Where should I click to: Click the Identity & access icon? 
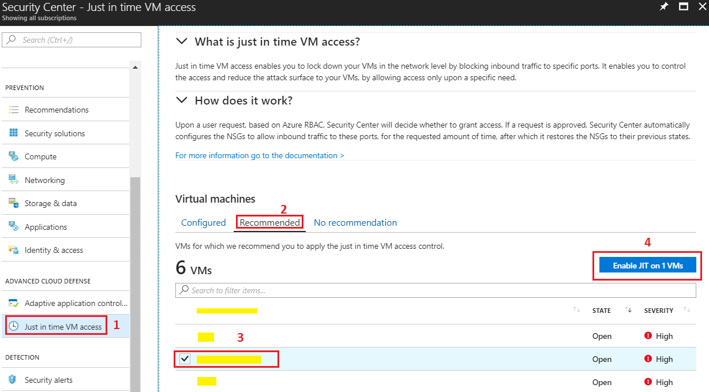click(14, 250)
